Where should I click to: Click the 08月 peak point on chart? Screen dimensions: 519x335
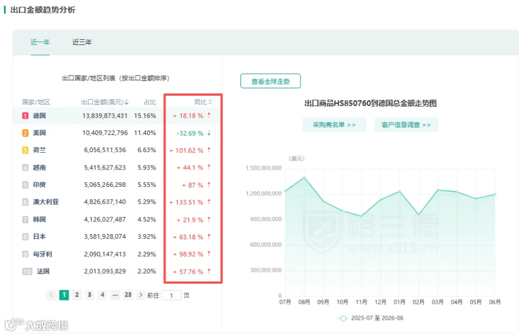[x=304, y=178]
